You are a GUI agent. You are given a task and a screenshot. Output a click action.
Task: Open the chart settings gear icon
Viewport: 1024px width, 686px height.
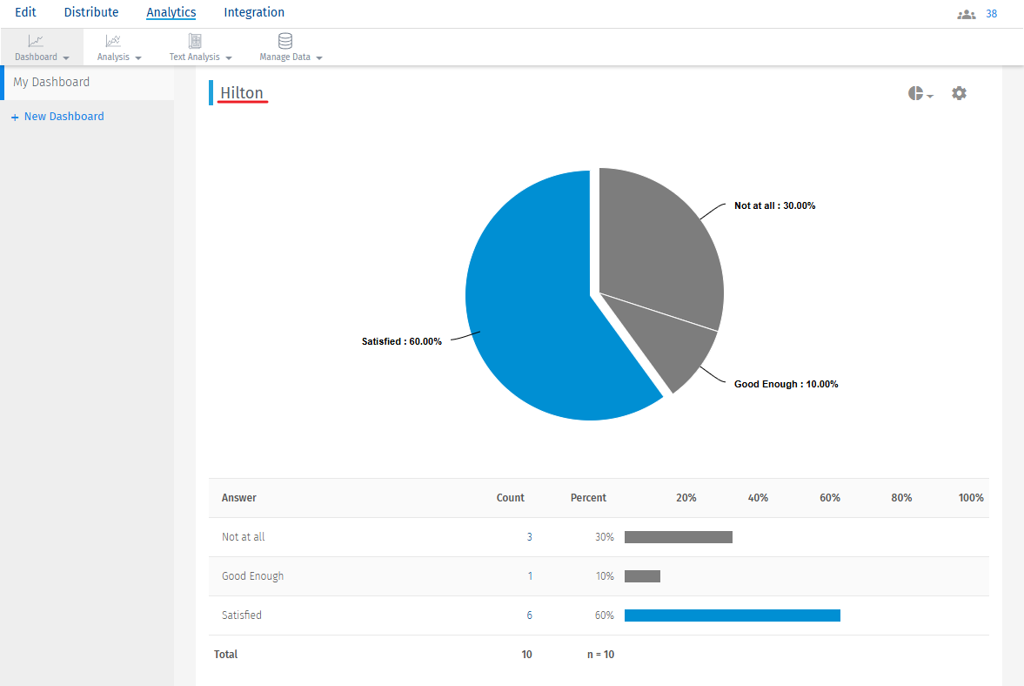pyautogui.click(x=959, y=93)
